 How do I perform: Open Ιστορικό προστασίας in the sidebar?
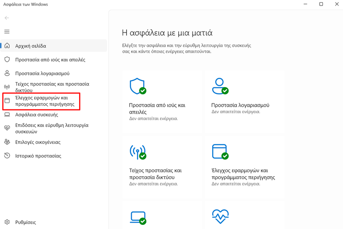pyautogui.click(x=54, y=156)
